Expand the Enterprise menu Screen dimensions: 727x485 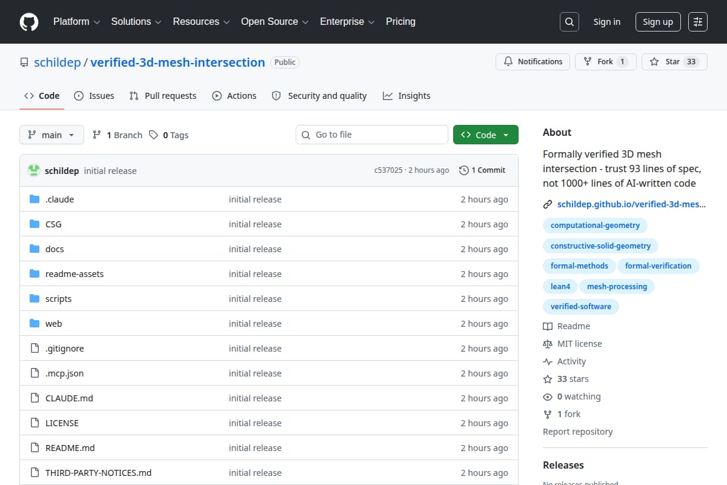[x=348, y=22]
